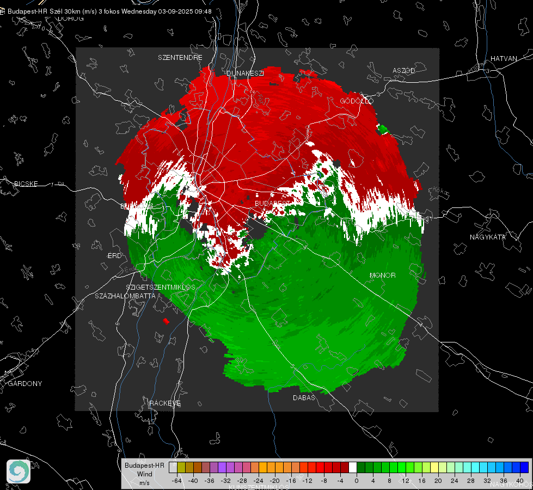The height and width of the screenshot is (490, 533).
Task: Click the SZENTENDRE town label
Action: click(180, 58)
